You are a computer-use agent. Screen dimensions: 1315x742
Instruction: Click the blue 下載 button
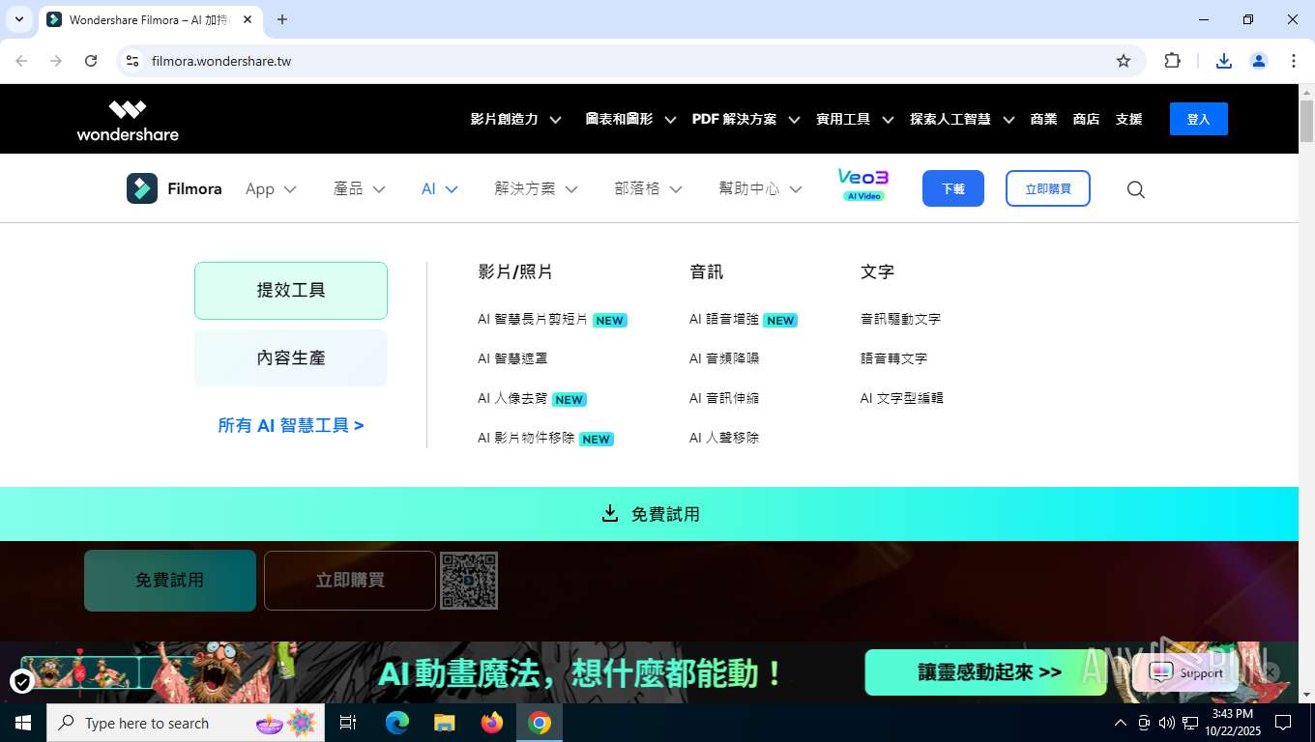[953, 188]
